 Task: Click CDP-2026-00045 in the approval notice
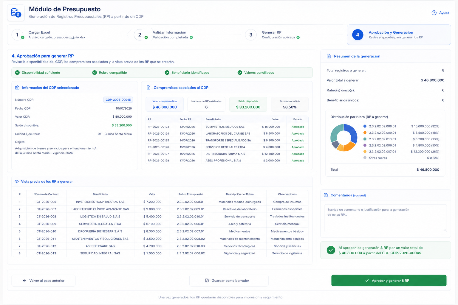pyautogui.click(x=406, y=253)
